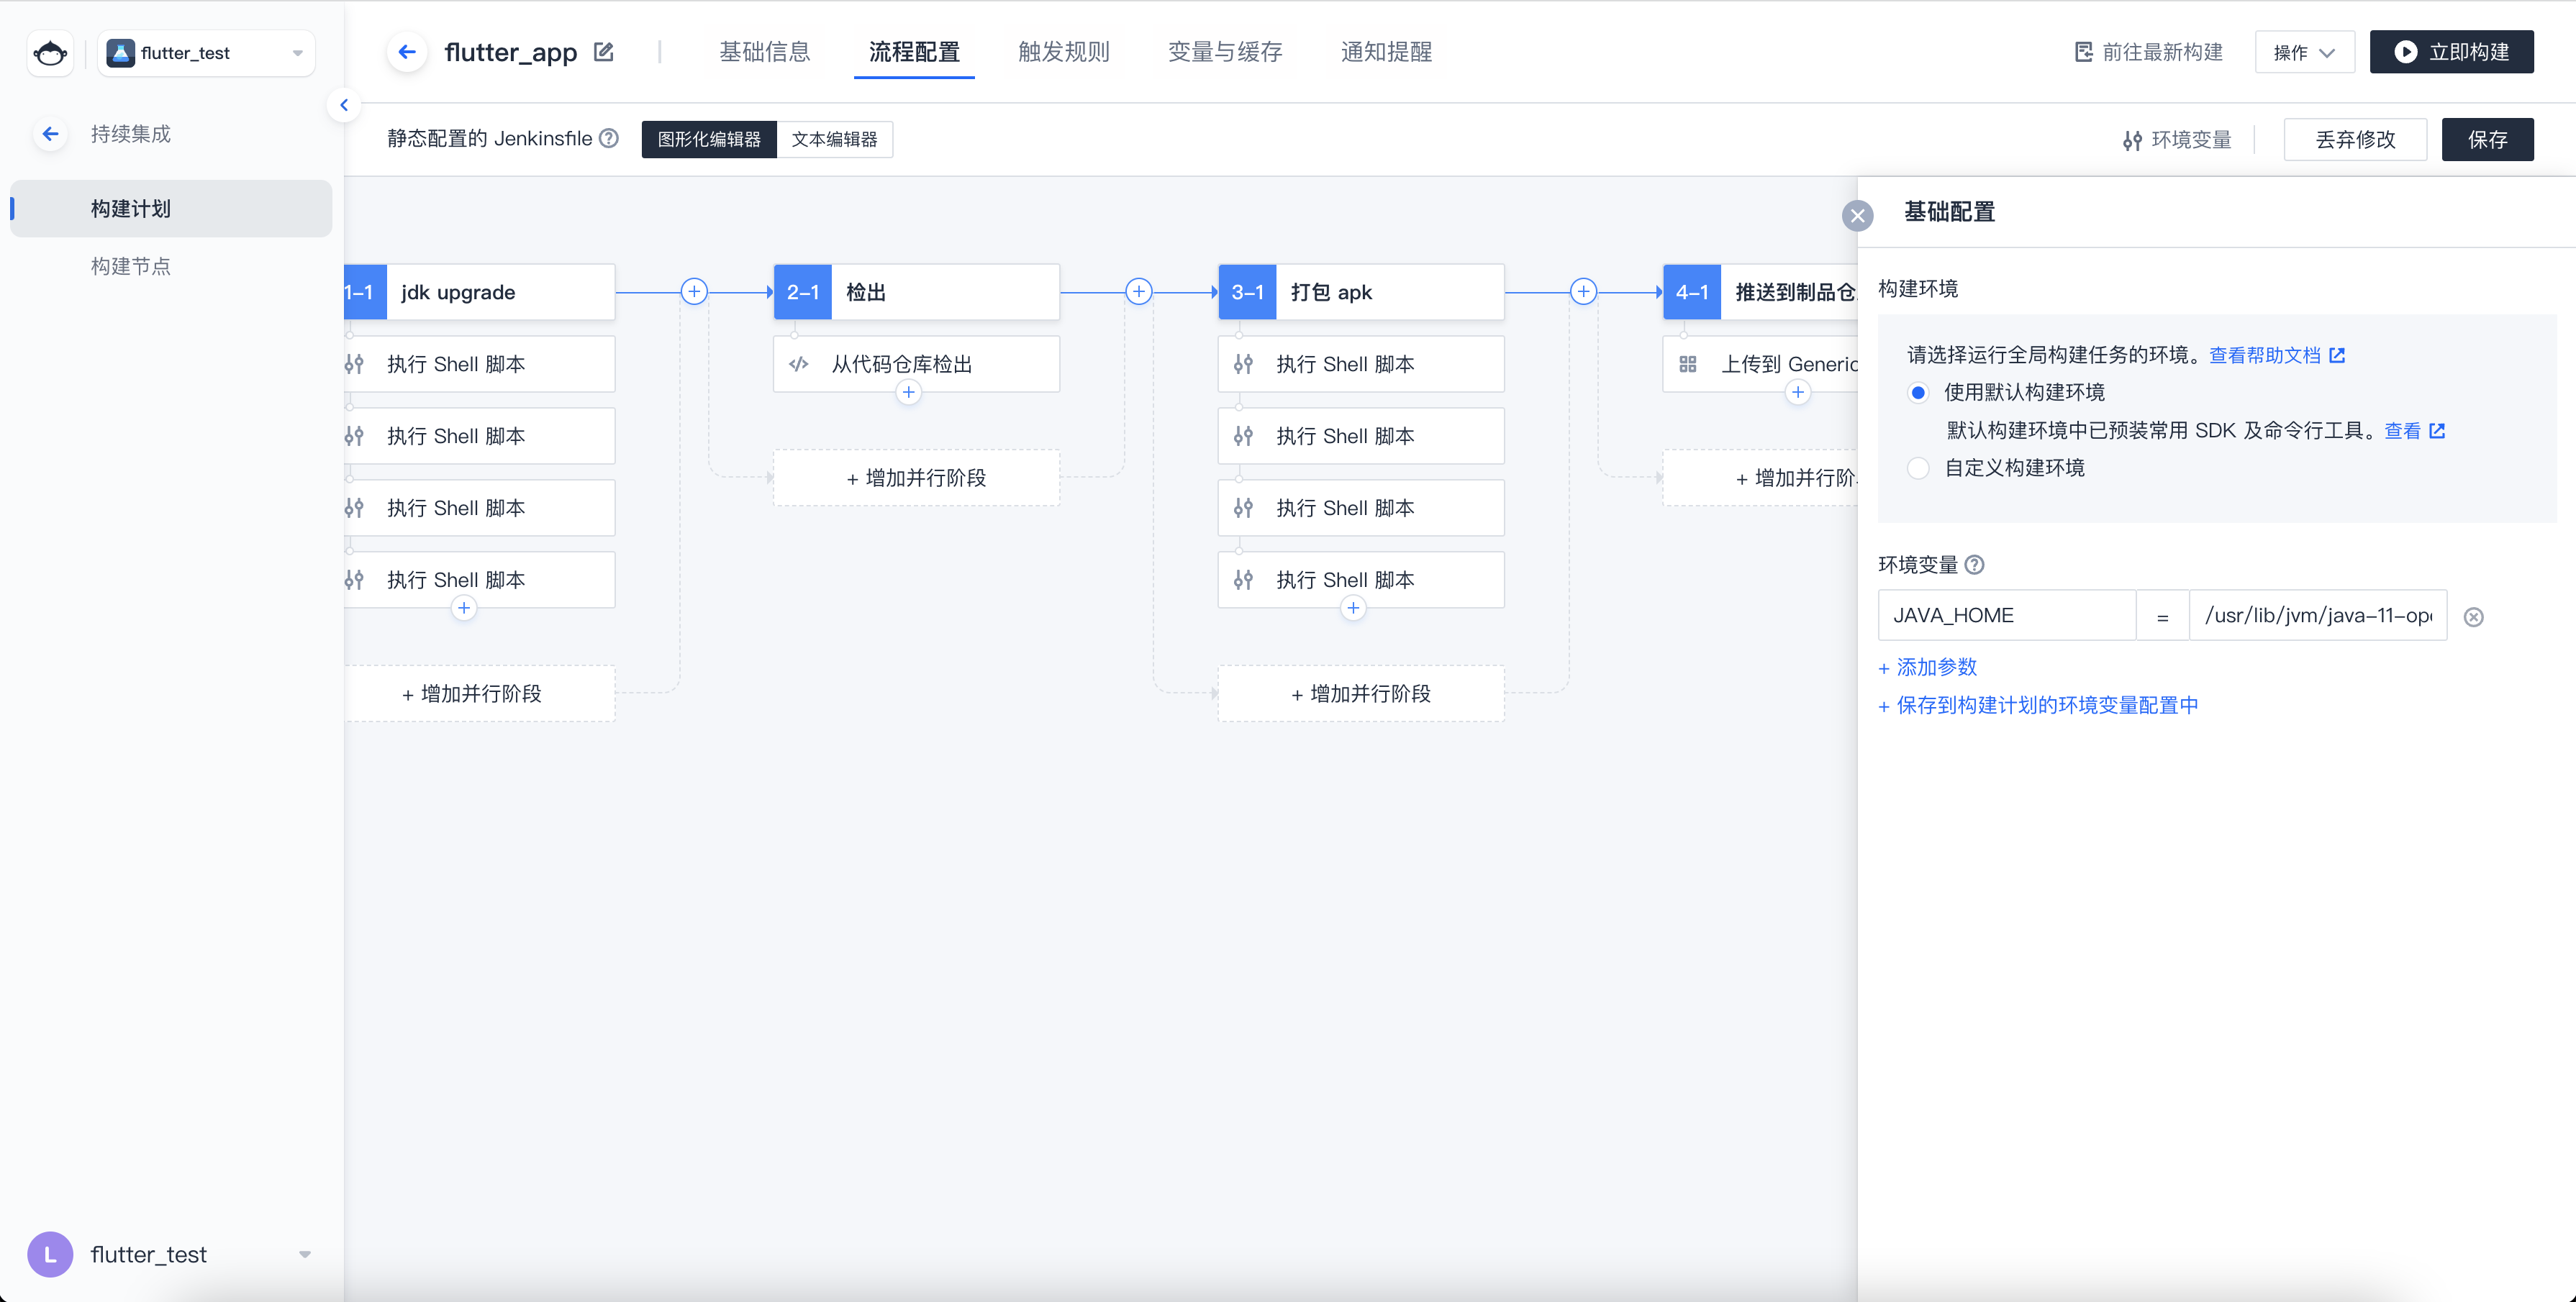Open first Shell script step in 打包 apk

1361,364
